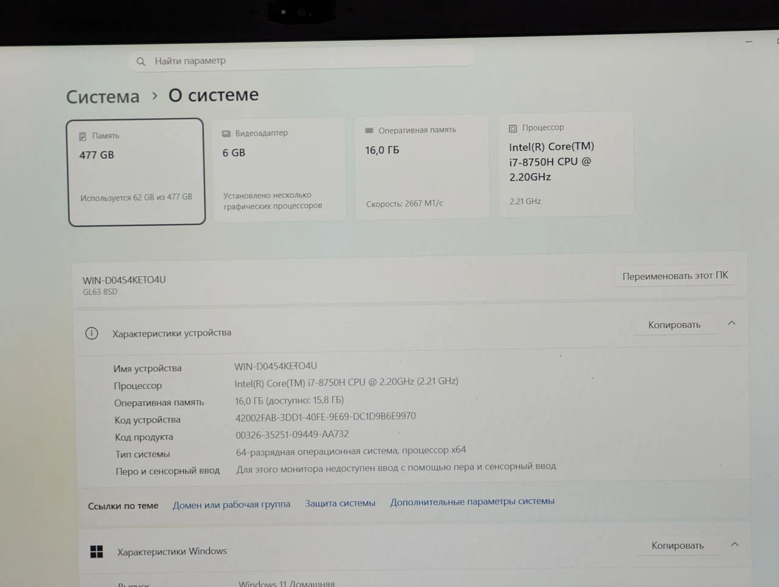
Task: Click the Видеоадаптер card icon
Action: tap(226, 133)
